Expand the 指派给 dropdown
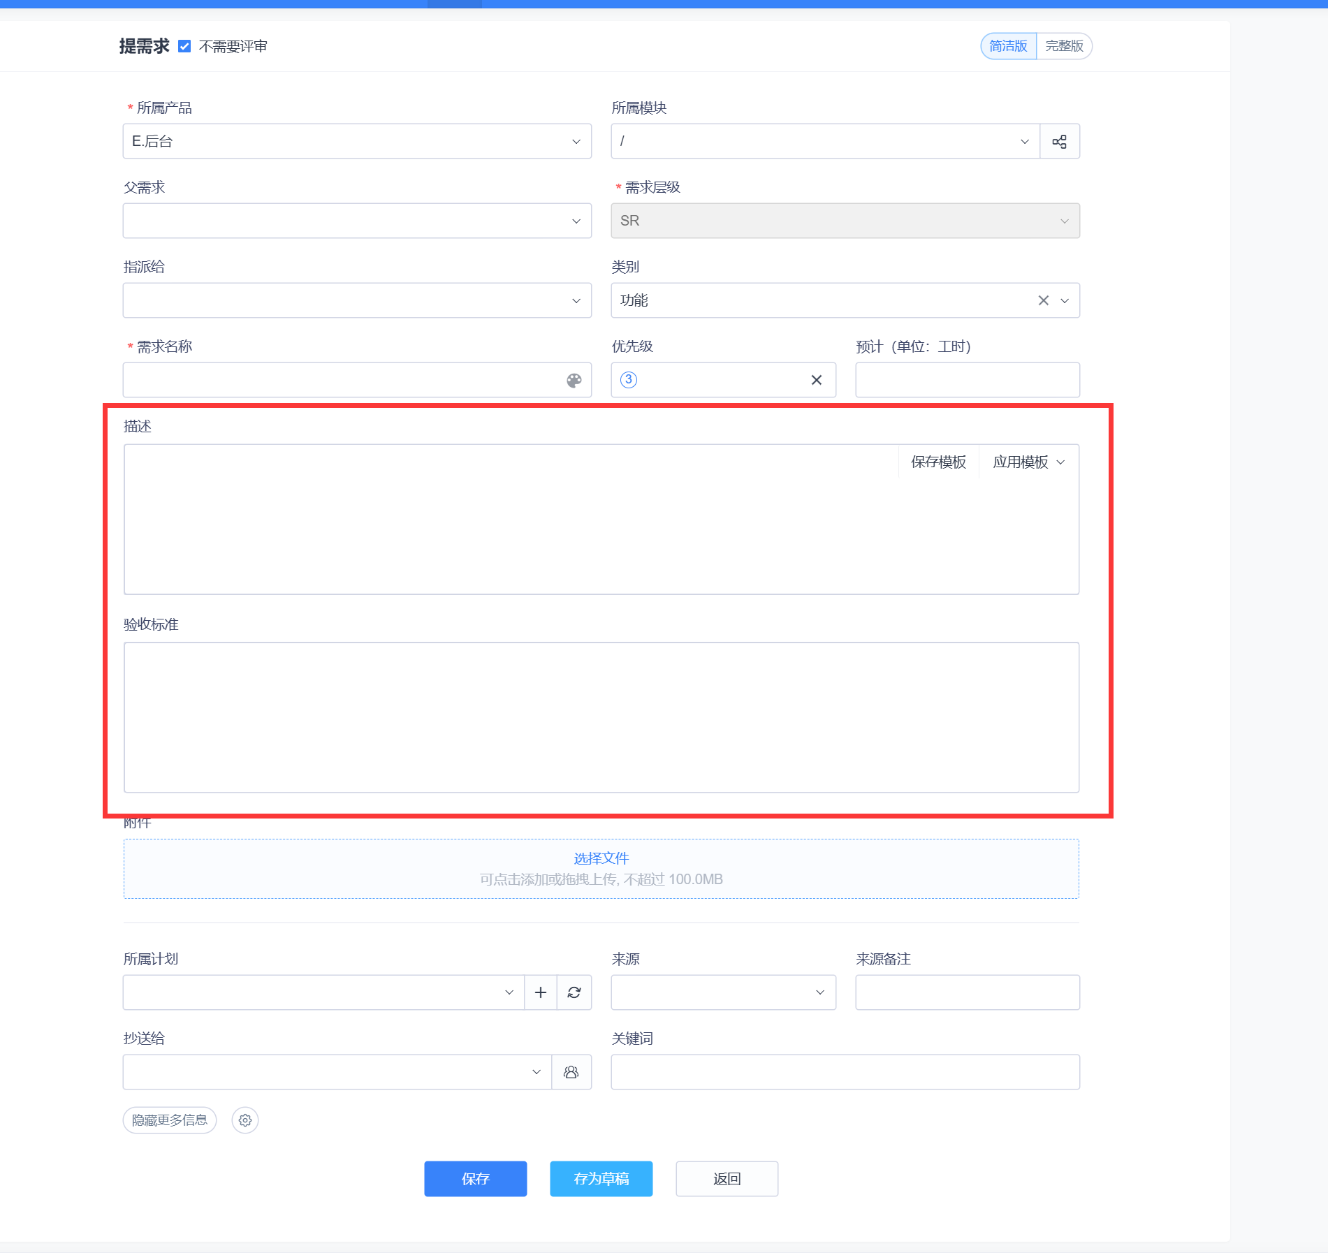This screenshot has height=1255, width=1328. point(357,300)
